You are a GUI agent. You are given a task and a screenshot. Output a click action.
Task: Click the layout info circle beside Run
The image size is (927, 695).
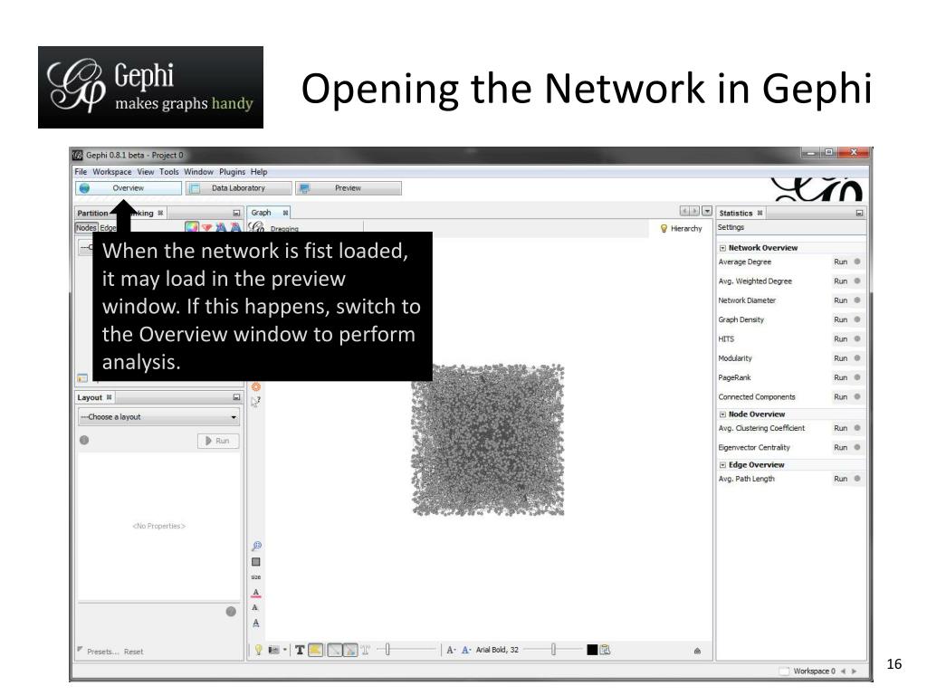(x=84, y=441)
